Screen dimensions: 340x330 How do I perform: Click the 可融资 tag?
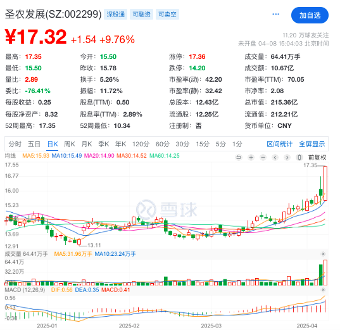coord(141,15)
